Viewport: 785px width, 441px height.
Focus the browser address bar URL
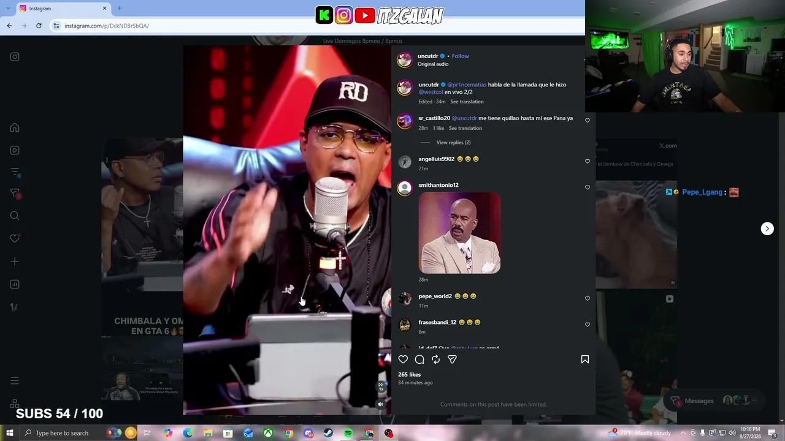click(x=107, y=26)
